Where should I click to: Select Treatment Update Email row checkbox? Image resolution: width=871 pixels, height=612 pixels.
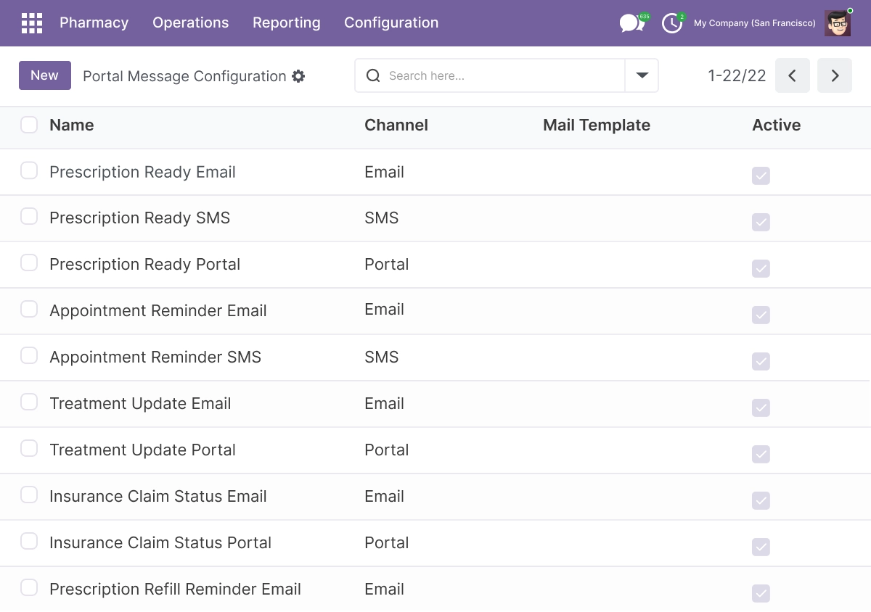point(29,402)
